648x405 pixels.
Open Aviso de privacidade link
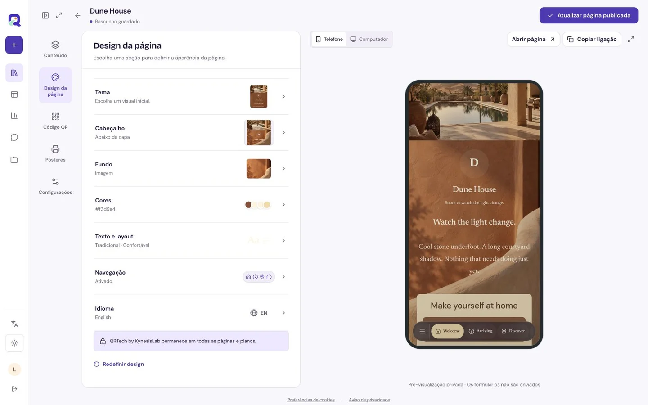point(369,400)
